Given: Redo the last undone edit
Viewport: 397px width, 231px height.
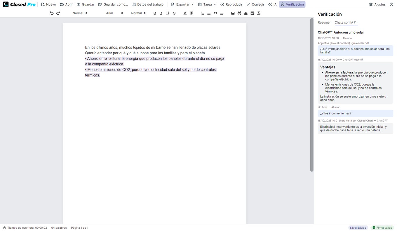Looking at the screenshot, I should (x=58, y=13).
